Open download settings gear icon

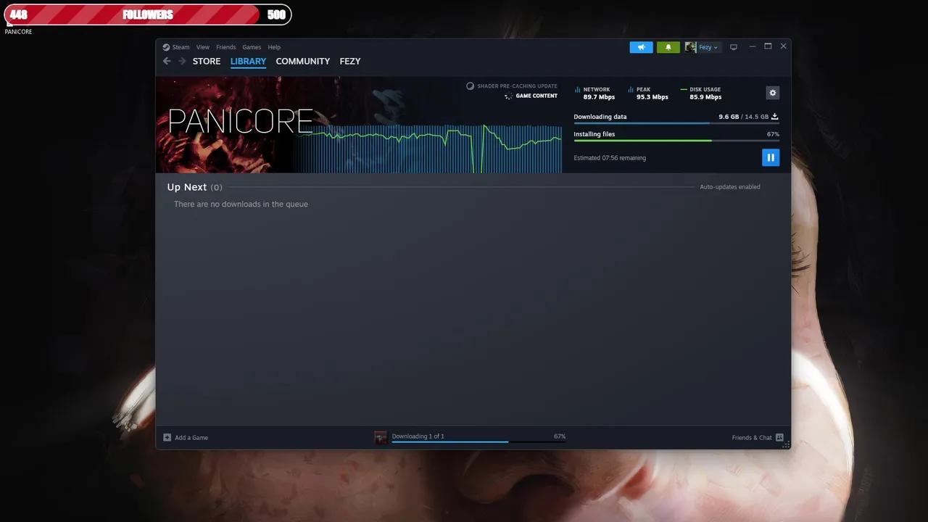773,93
